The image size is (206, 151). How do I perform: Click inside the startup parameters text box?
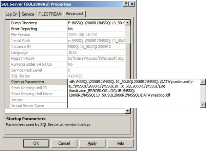pyautogui.click(x=134, y=93)
